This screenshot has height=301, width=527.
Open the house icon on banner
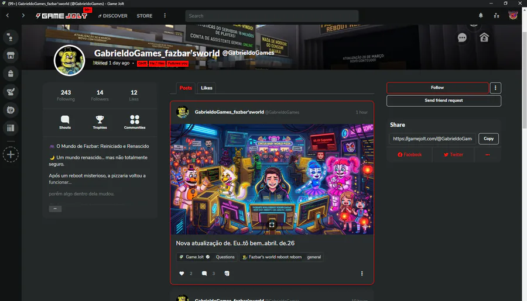click(x=484, y=37)
